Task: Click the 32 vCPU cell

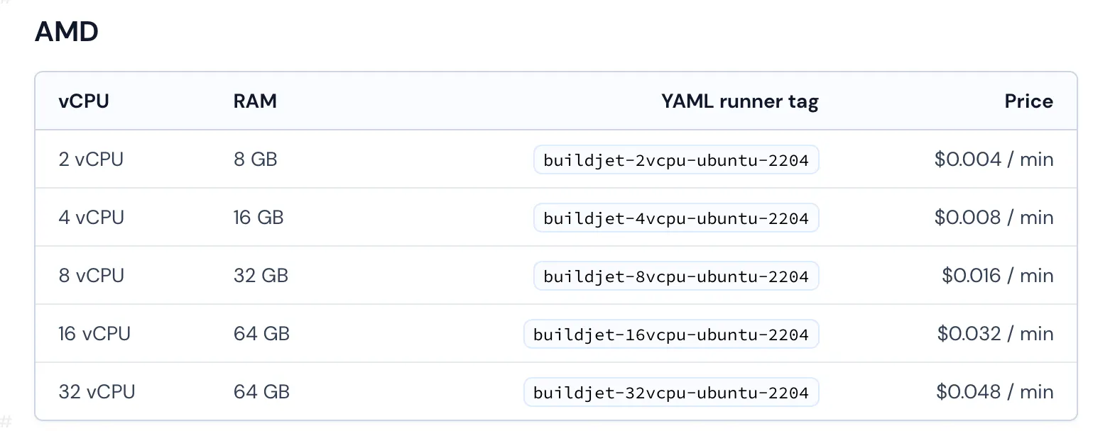Action: tap(97, 392)
